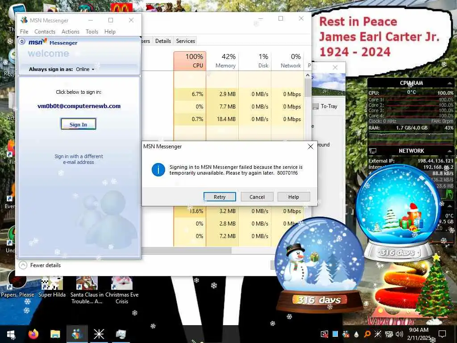Open the volume speaker tray icon

[399, 334]
